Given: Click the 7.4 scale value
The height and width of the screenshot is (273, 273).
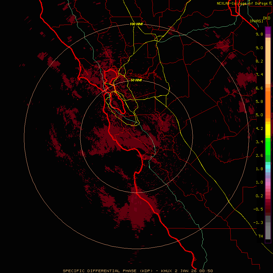Looking at the screenshot, I should (259, 75).
